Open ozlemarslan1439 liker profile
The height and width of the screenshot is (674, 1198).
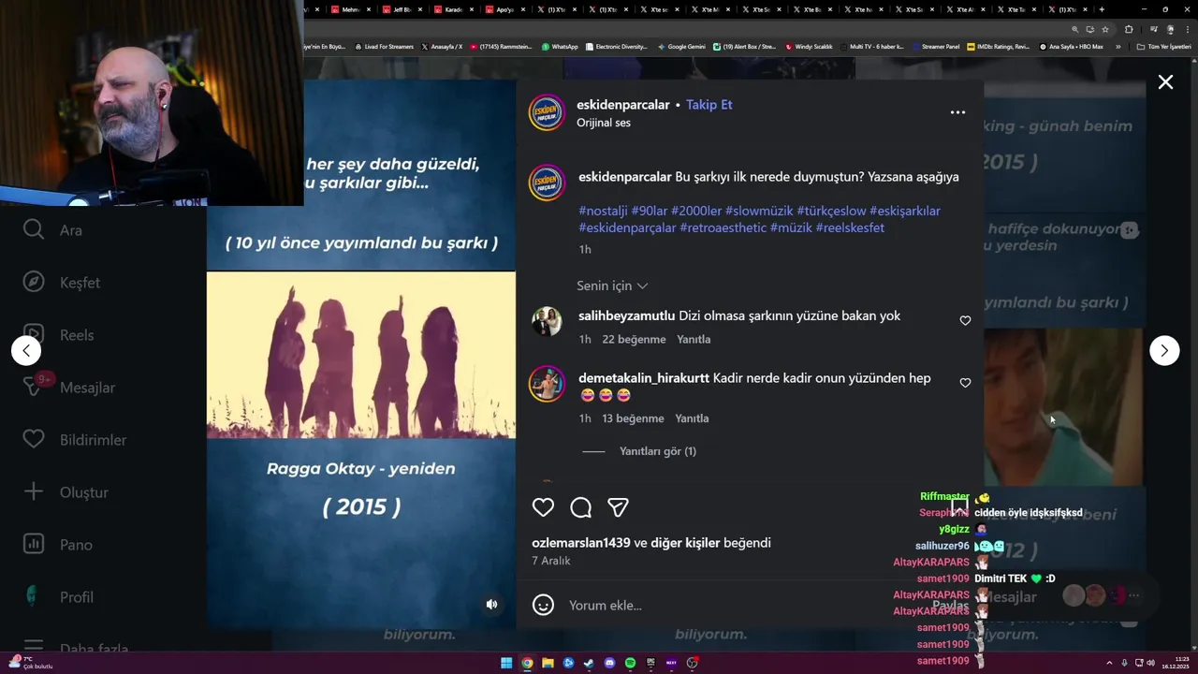point(581,543)
